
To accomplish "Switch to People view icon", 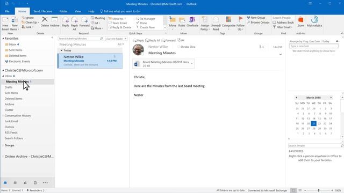I will point(25,183).
